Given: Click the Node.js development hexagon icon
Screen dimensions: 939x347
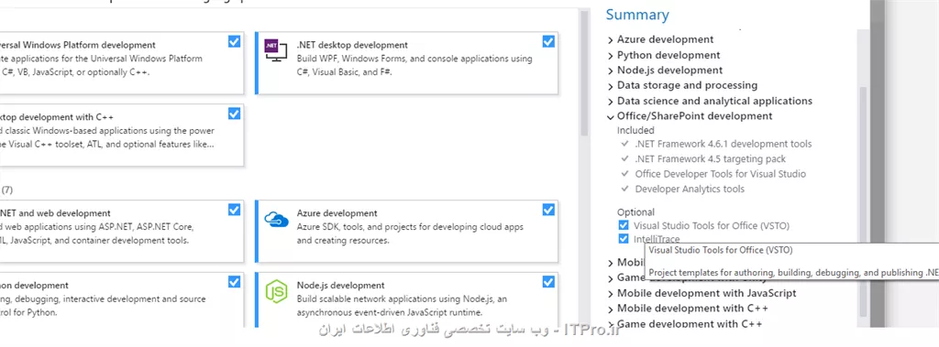Looking at the screenshot, I should pos(276,291).
